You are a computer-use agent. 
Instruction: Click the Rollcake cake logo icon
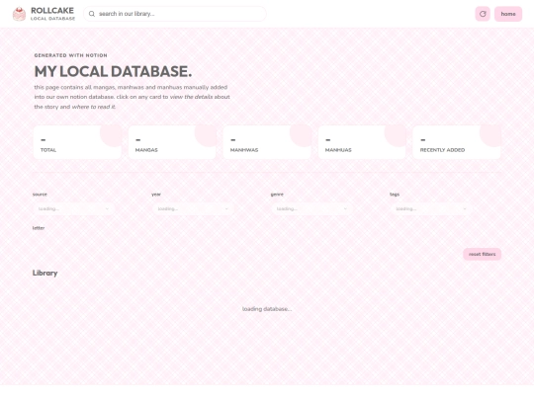19,14
